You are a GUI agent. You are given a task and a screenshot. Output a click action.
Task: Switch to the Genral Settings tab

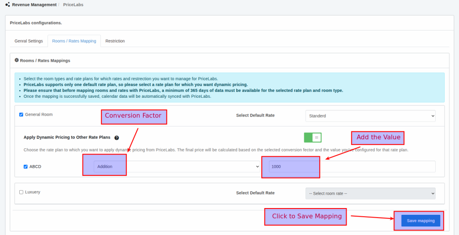[29, 41]
